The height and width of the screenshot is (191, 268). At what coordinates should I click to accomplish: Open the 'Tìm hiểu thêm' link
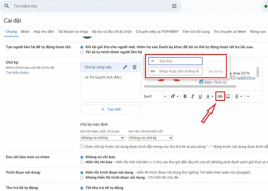17,73
